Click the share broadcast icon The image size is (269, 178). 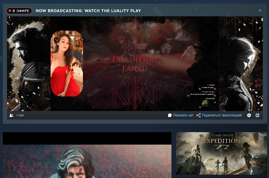coord(198,115)
